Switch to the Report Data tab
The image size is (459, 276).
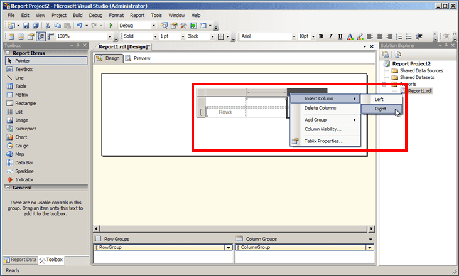pyautogui.click(x=20, y=260)
